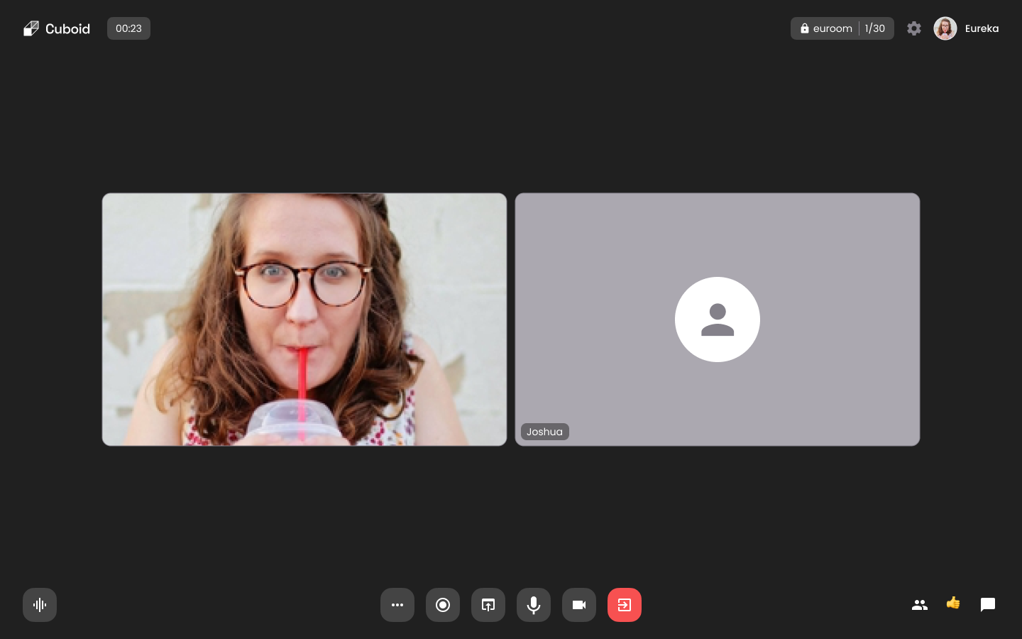Leave the meeting with red exit button

pos(625,605)
